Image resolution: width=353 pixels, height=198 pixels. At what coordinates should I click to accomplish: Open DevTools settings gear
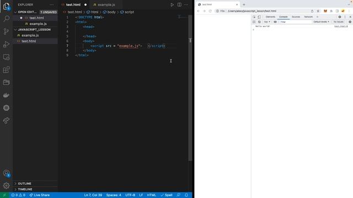(x=340, y=17)
